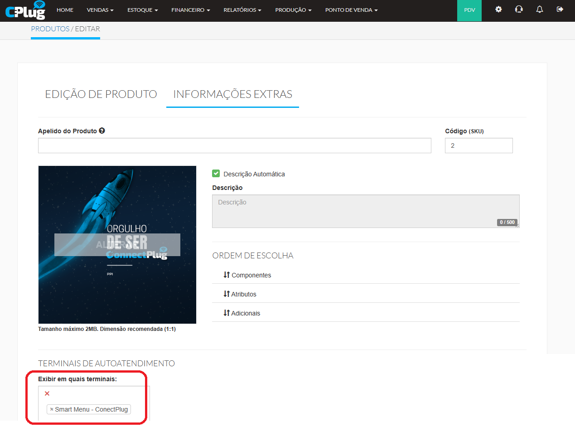Toggle Descrição Automática checkbox
This screenshot has height=432, width=575.
pos(216,174)
